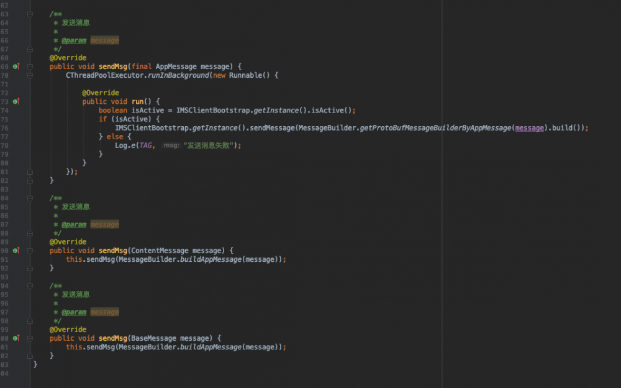Click BaseMessage parameter type on line 100
This screenshot has height=388, width=621.
[153, 338]
